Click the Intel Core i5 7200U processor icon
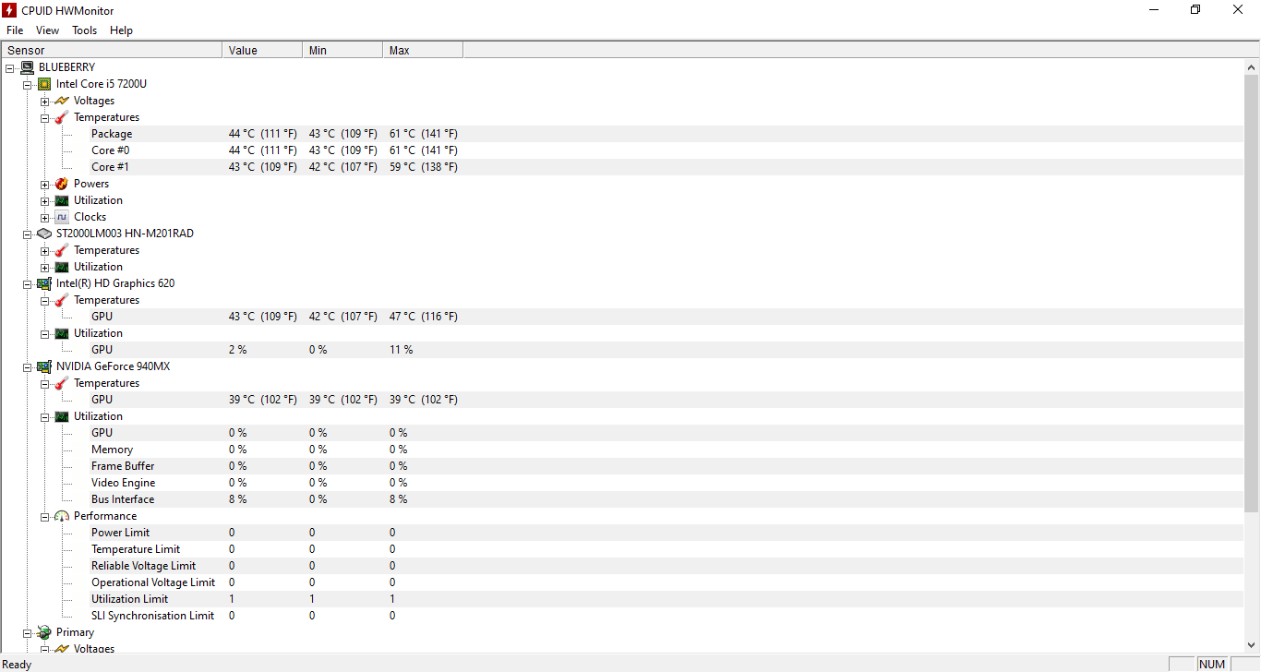 click(44, 84)
